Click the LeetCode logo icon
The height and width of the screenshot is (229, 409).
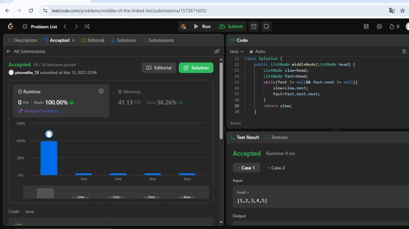(x=11, y=26)
